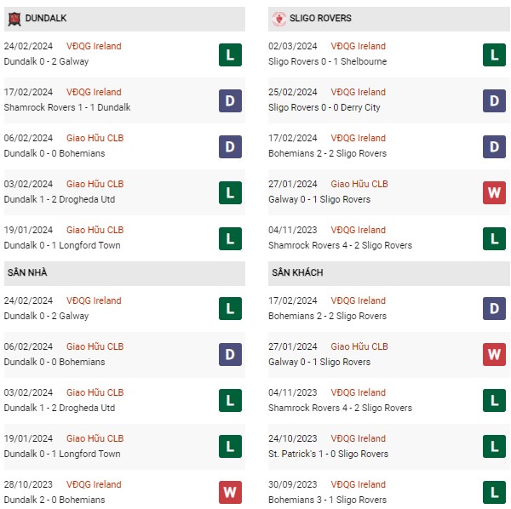The width and height of the screenshot is (511, 509).
Task: Open match Shamrock Rovers 4-2 Sligo Rovers in the top list
Action: [340, 245]
